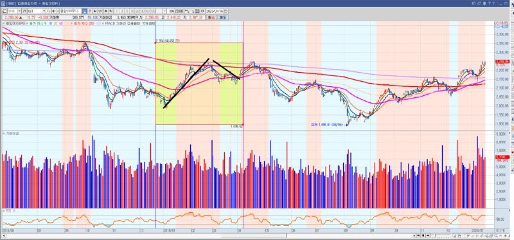Switch to the monthly (월) period button
The width and height of the screenshot is (514, 240).
click(95, 11)
